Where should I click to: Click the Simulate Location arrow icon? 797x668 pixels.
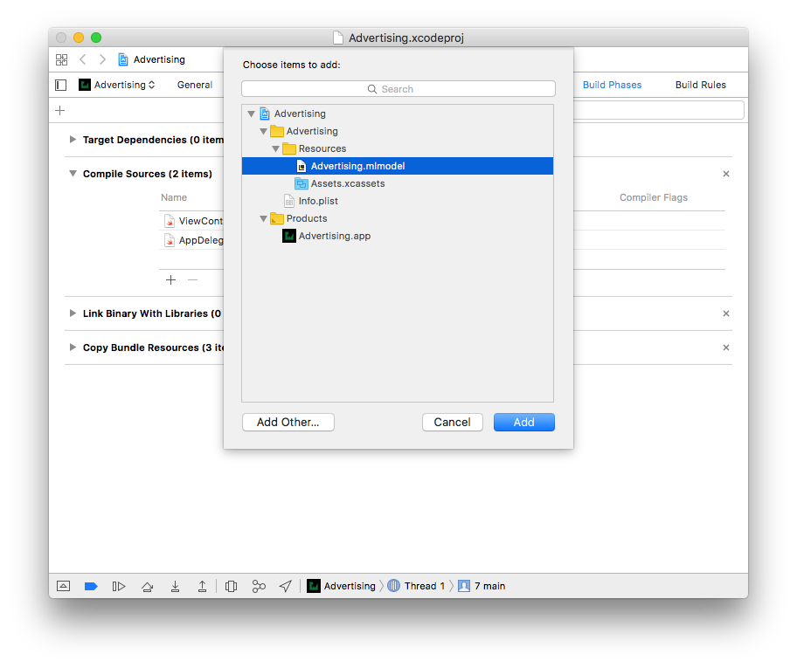pyautogui.click(x=286, y=586)
